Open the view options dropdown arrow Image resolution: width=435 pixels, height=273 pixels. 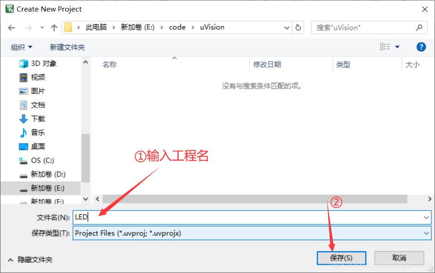(x=397, y=47)
